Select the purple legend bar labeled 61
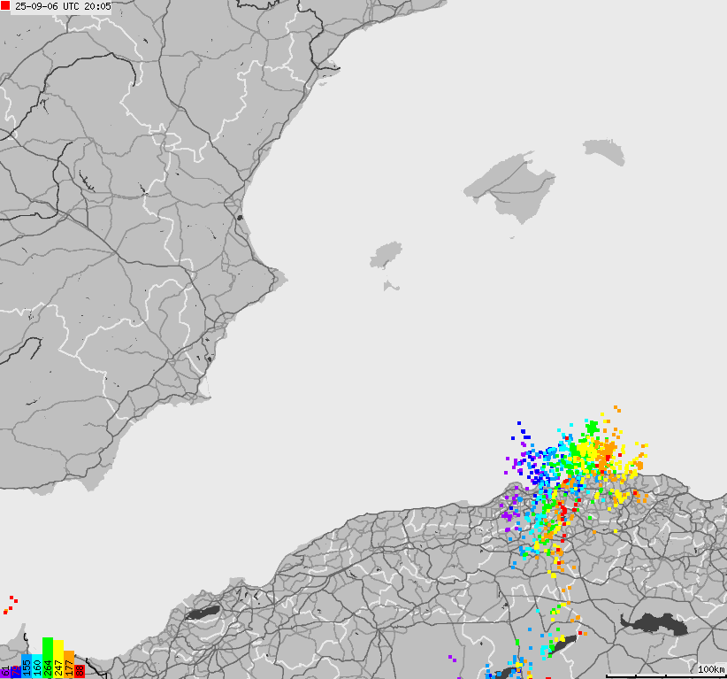Screen dimensions: 727x679 click(x=5, y=674)
